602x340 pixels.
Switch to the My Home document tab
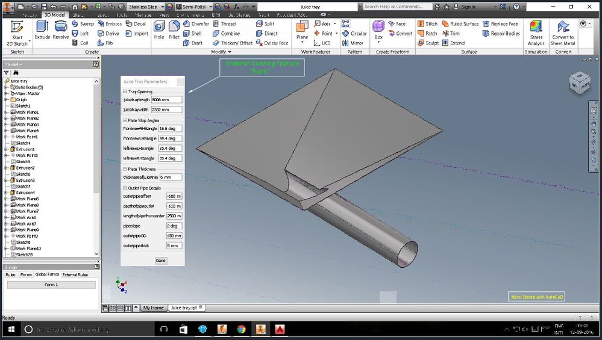pos(154,308)
